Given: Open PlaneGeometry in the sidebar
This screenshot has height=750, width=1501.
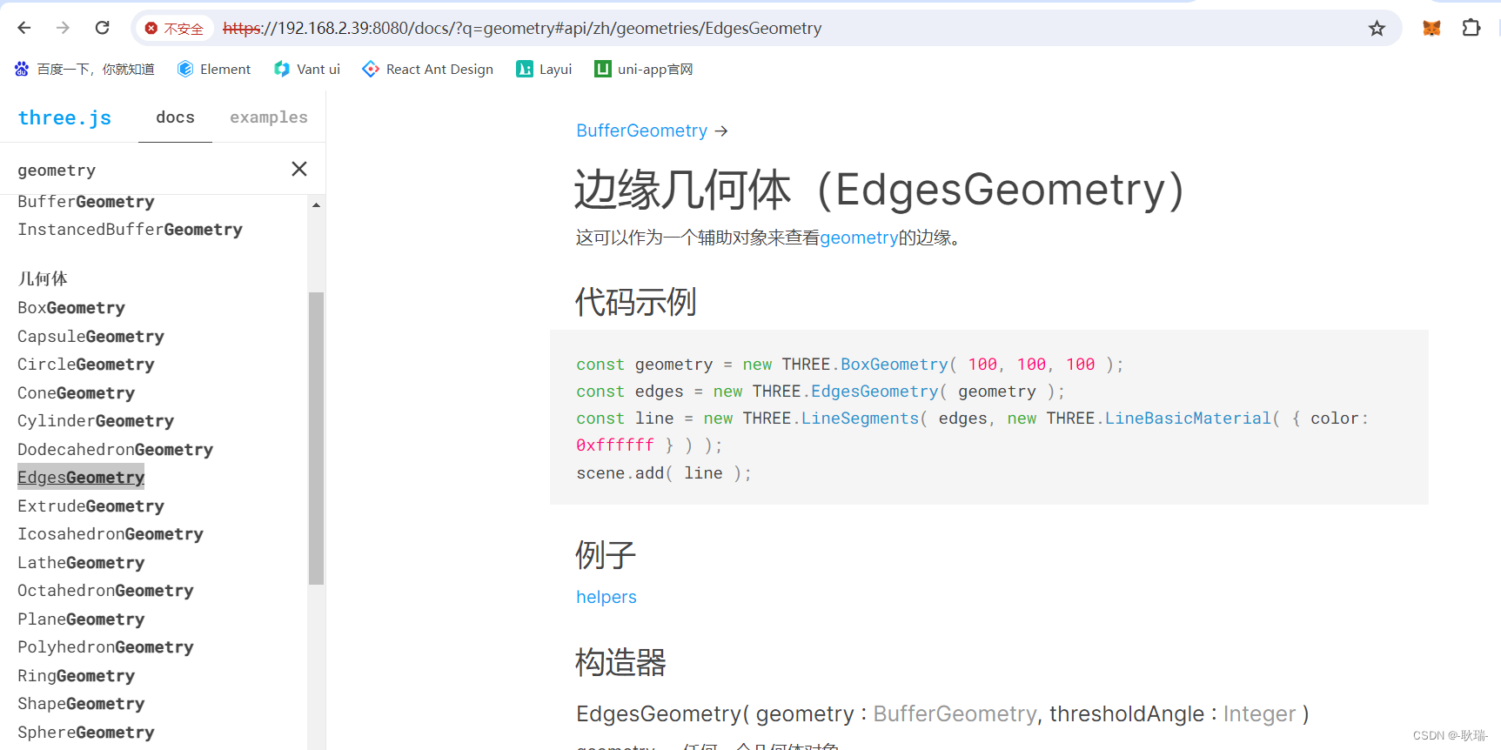Looking at the screenshot, I should click(81, 619).
